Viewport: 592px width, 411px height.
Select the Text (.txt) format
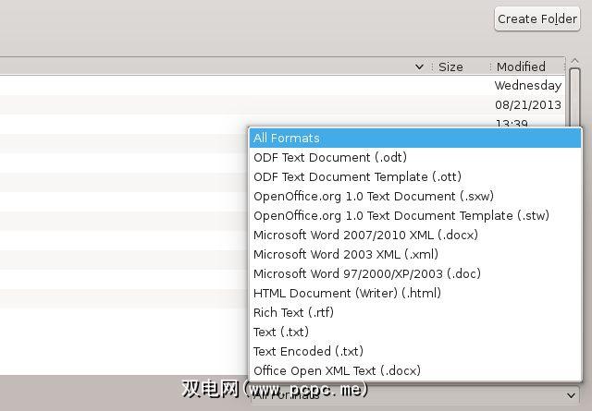pos(415,332)
